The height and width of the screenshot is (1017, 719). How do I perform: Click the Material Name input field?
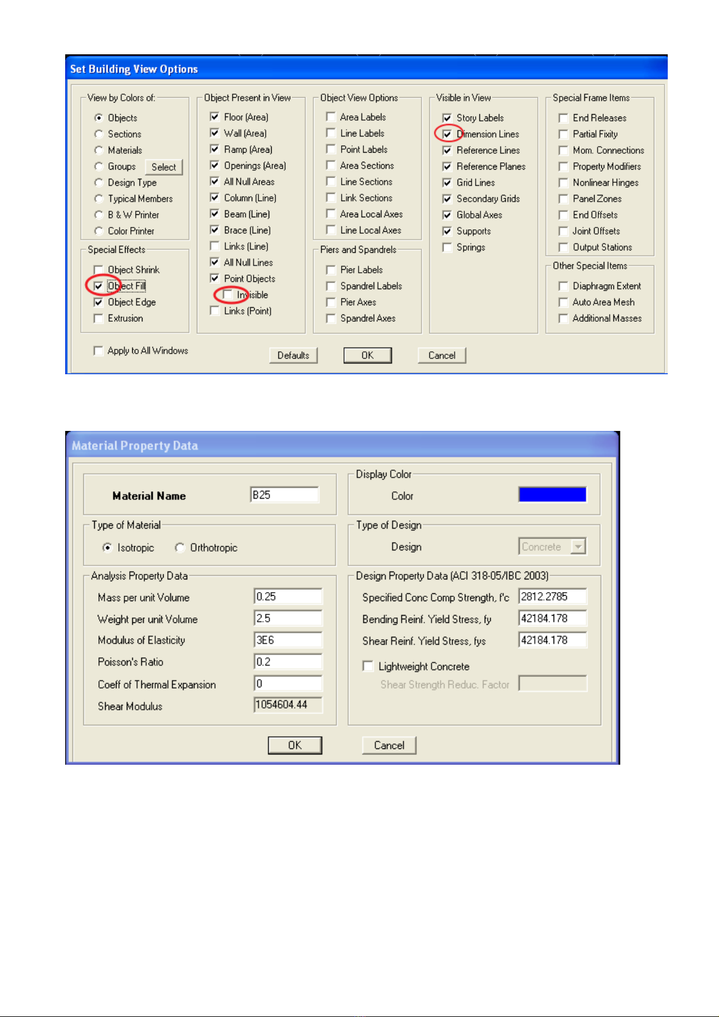(x=284, y=495)
